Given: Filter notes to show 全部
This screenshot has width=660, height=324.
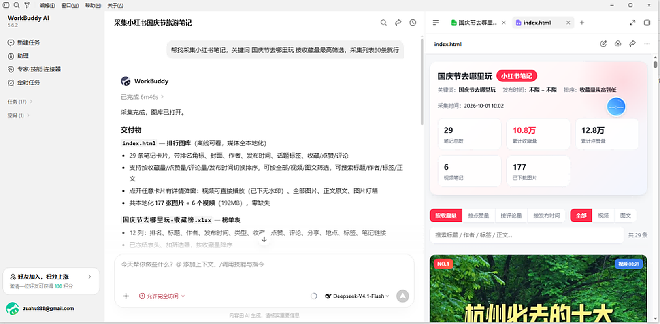Looking at the screenshot, I should 581,215.
